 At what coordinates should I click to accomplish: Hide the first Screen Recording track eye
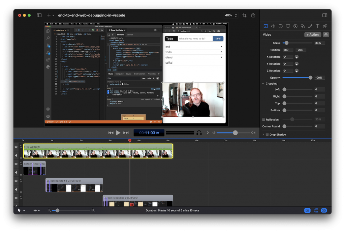(16, 164)
